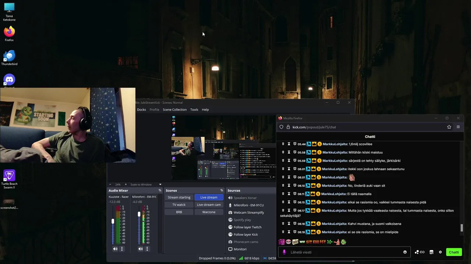Switch to the Stream starting scene
The width and height of the screenshot is (471, 264).
[179, 197]
